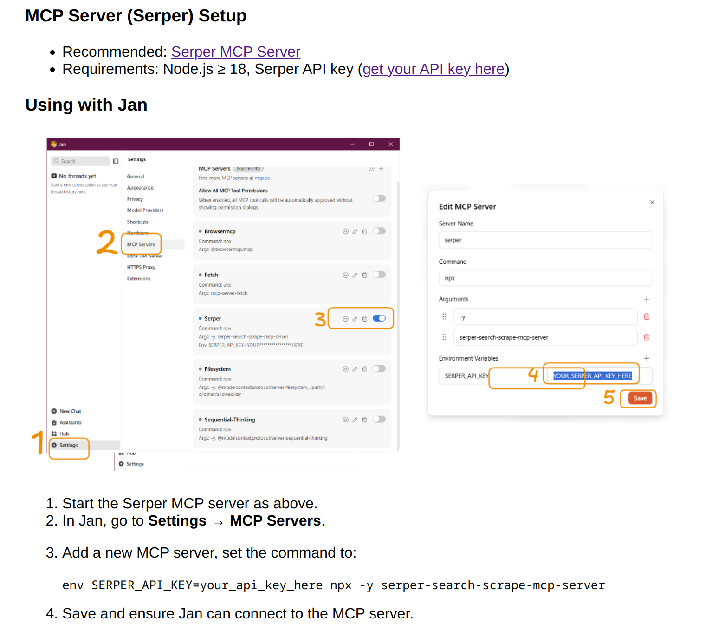
Task: Delete the Sequential-Thinking server with trash icon
Action: pos(364,420)
